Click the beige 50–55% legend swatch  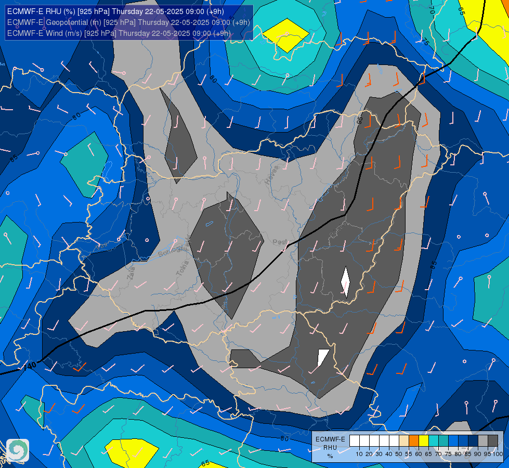(404, 441)
